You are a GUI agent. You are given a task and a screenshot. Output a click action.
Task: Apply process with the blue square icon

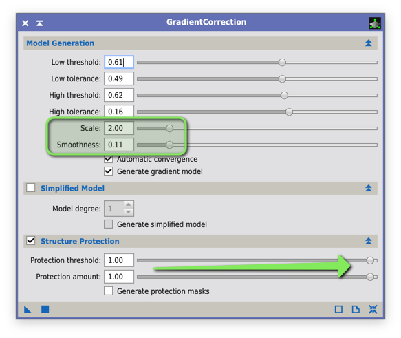[x=45, y=309]
